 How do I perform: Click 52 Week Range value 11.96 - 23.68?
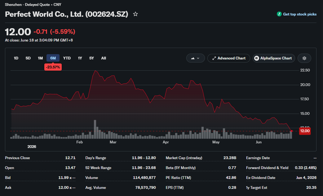144,168
